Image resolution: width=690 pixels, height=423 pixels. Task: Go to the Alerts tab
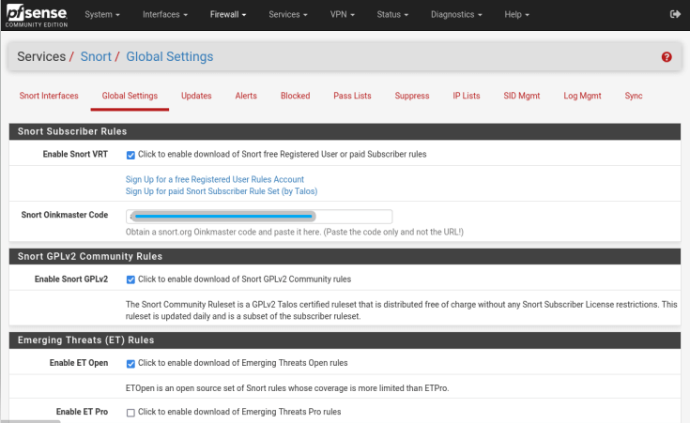(x=246, y=96)
